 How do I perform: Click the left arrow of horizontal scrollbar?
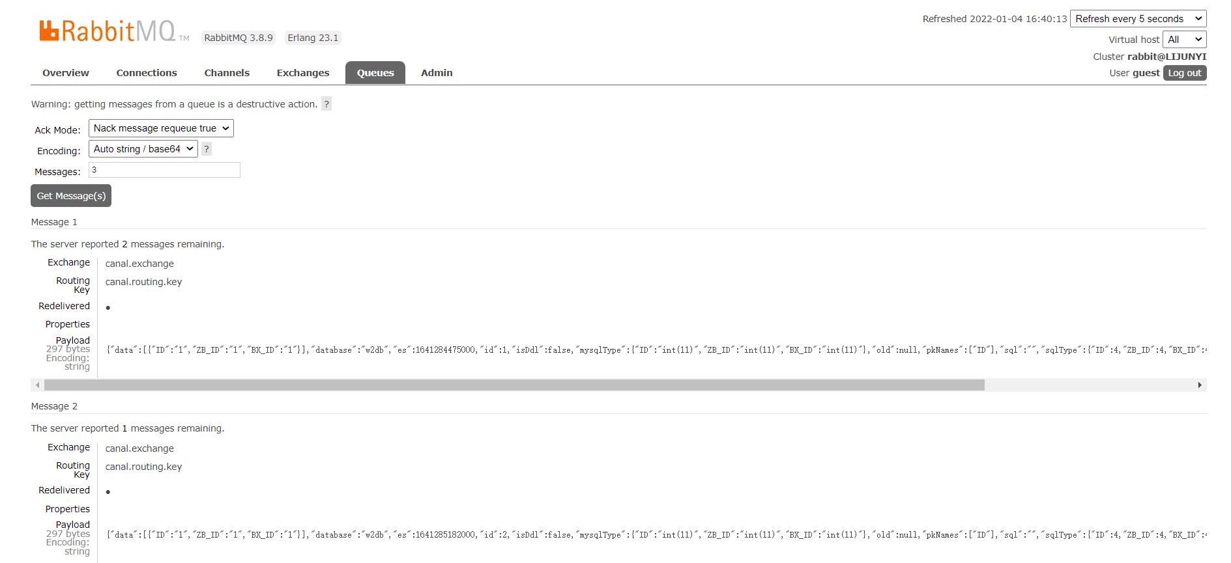(38, 385)
